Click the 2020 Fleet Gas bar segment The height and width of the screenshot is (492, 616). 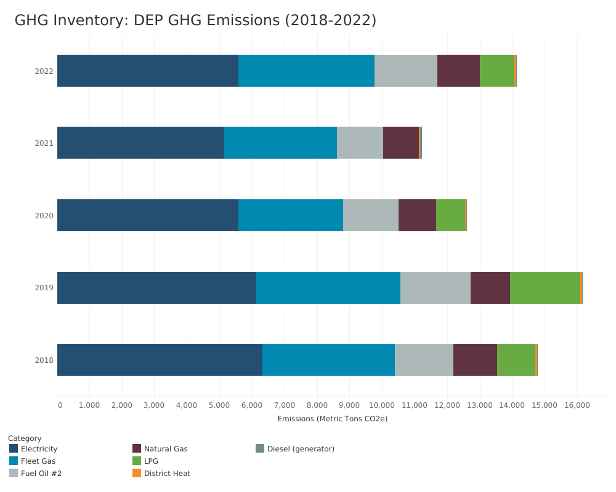[x=291, y=215]
